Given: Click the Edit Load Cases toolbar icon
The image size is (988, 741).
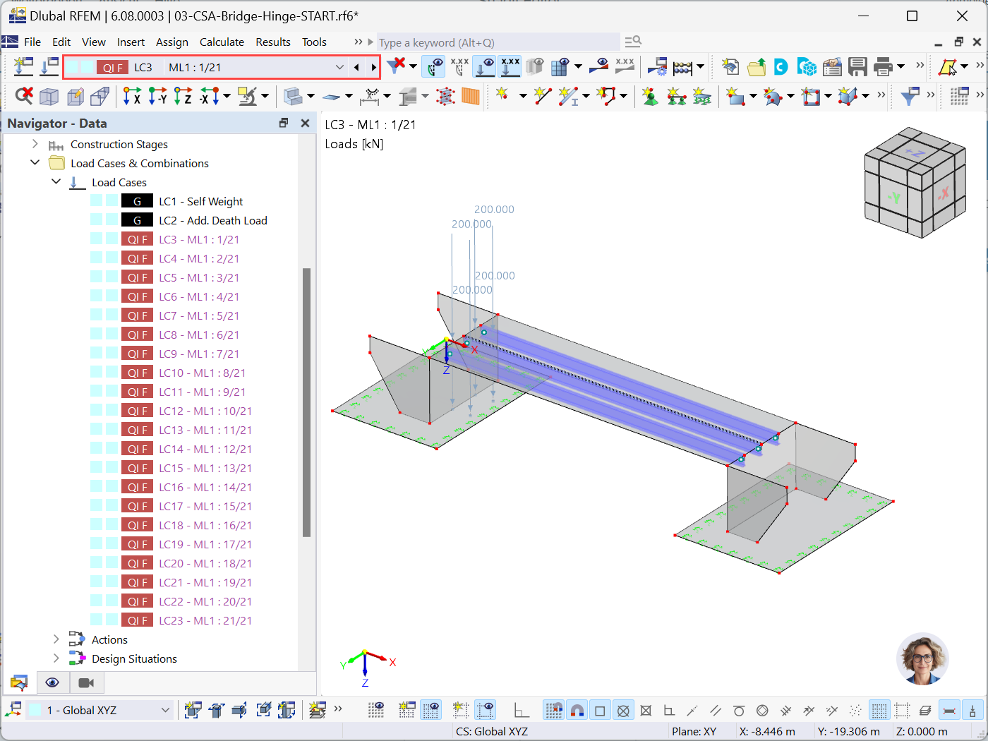Looking at the screenshot, I should [x=49, y=67].
